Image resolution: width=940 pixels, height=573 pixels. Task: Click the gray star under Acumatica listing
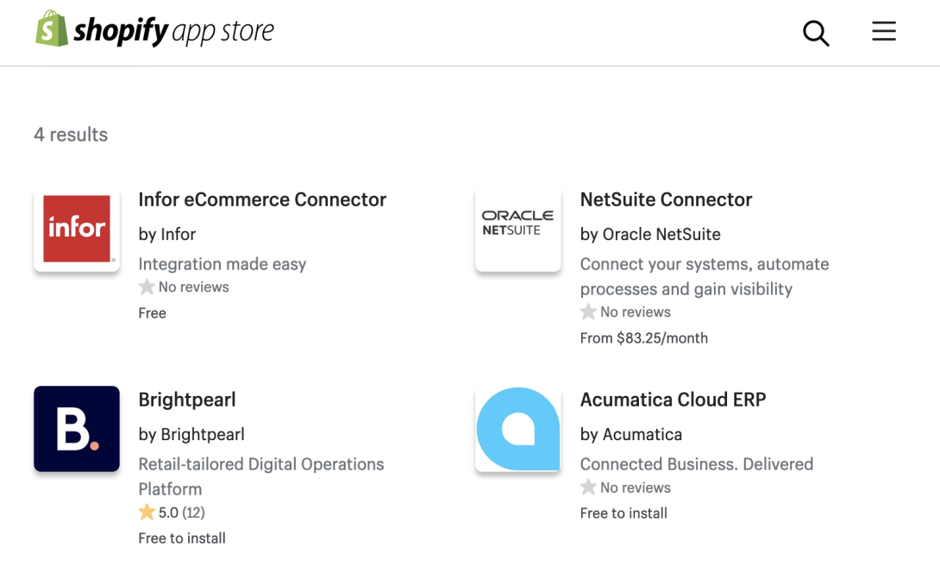click(588, 488)
